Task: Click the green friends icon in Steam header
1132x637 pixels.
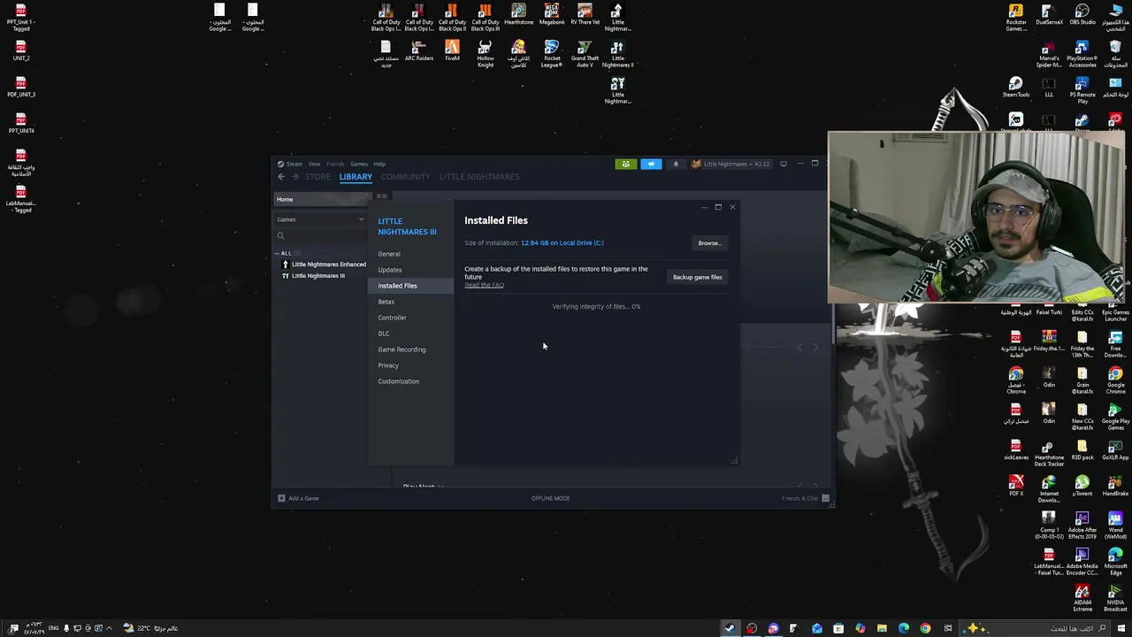Action: (625, 164)
